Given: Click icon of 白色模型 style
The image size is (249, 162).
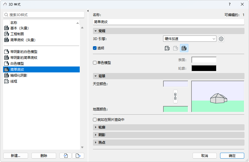Looking at the screenshot, I should point(6,63).
